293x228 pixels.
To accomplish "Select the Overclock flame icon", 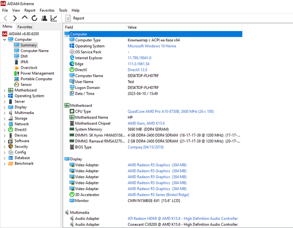I will click(17, 68).
